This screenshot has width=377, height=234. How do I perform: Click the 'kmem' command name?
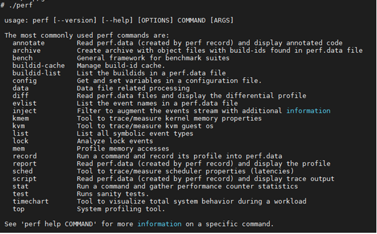[x=21, y=118]
